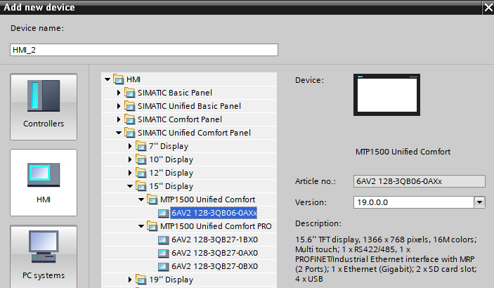Expand the 12'' Display folder
The image size is (494, 288).
130,173
